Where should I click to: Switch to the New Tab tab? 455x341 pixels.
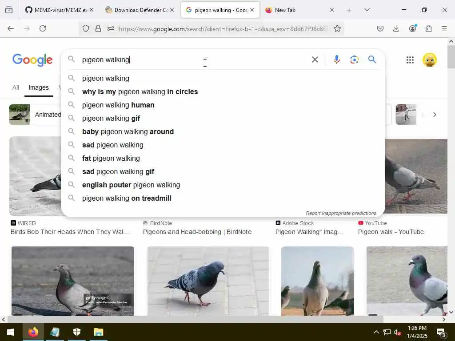click(x=296, y=10)
